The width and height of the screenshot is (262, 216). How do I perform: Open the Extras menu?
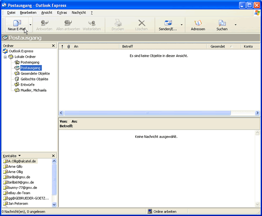(62, 13)
